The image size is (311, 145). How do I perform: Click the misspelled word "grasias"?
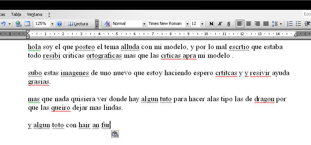(39, 82)
